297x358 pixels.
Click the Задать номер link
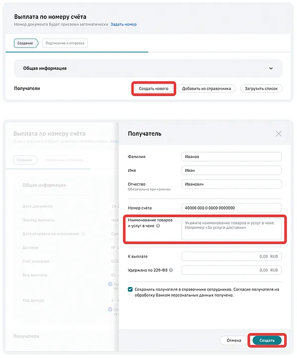click(x=123, y=24)
